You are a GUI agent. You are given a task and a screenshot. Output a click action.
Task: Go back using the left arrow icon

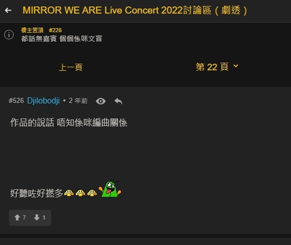[8, 11]
